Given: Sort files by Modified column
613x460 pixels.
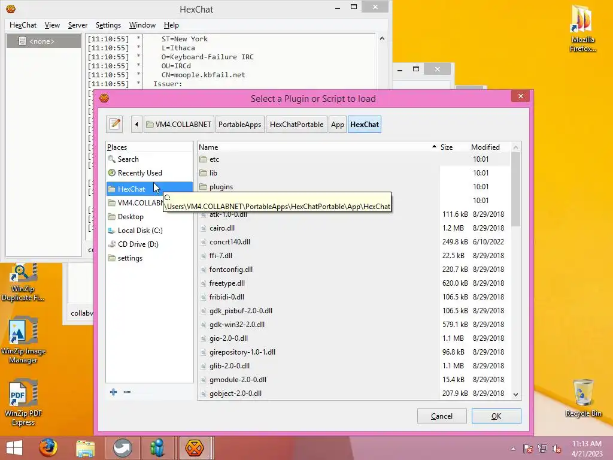Looking at the screenshot, I should [x=490, y=147].
